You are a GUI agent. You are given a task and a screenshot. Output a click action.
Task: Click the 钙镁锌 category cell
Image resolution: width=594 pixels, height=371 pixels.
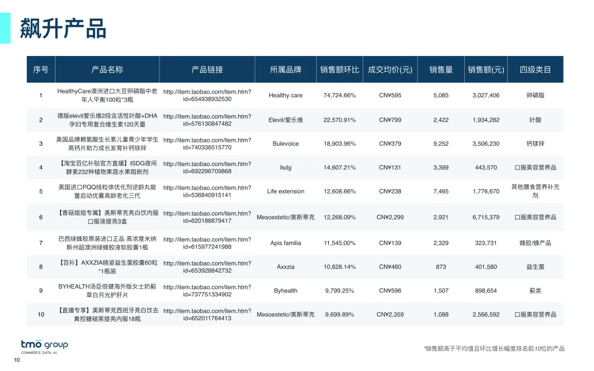click(x=535, y=144)
